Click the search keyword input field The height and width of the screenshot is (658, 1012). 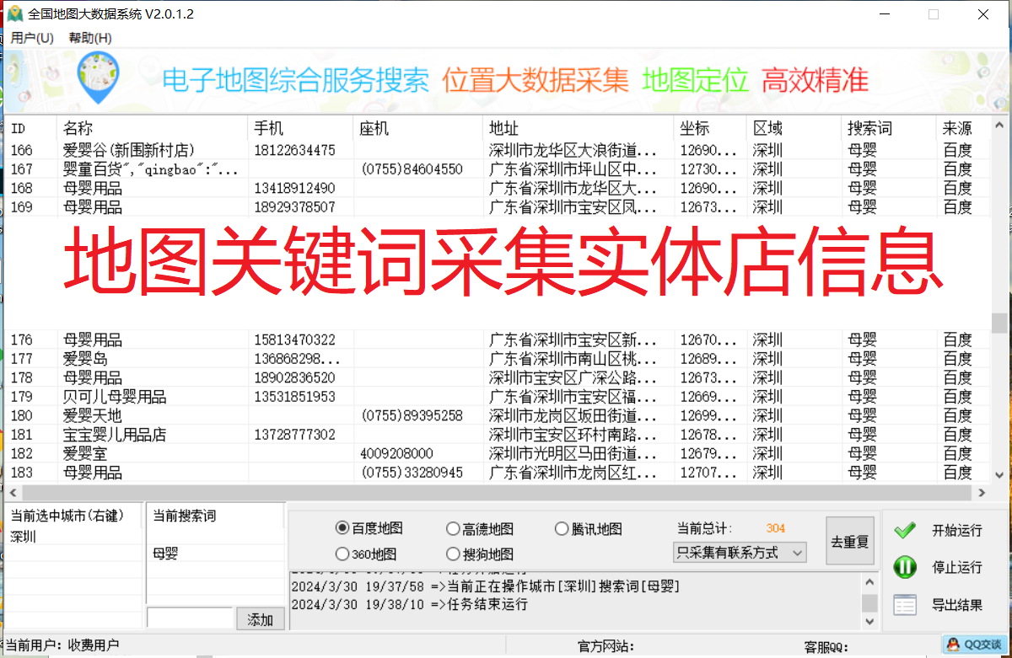coord(190,618)
